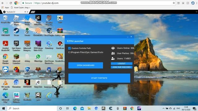
Task: Mute the Youtube DJ tab audio
Action: (25, 12)
